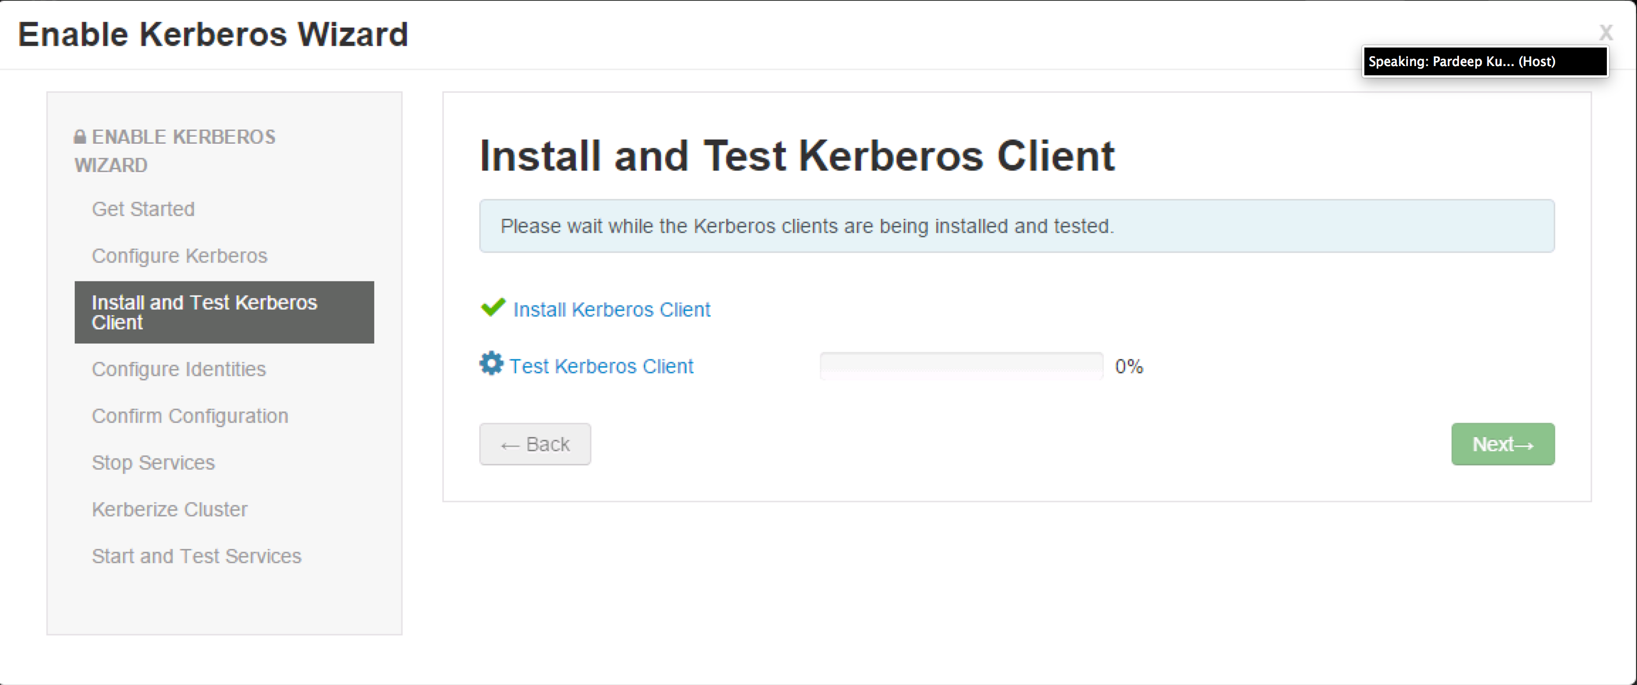
Task: Select the Get Started step
Action: (x=144, y=209)
